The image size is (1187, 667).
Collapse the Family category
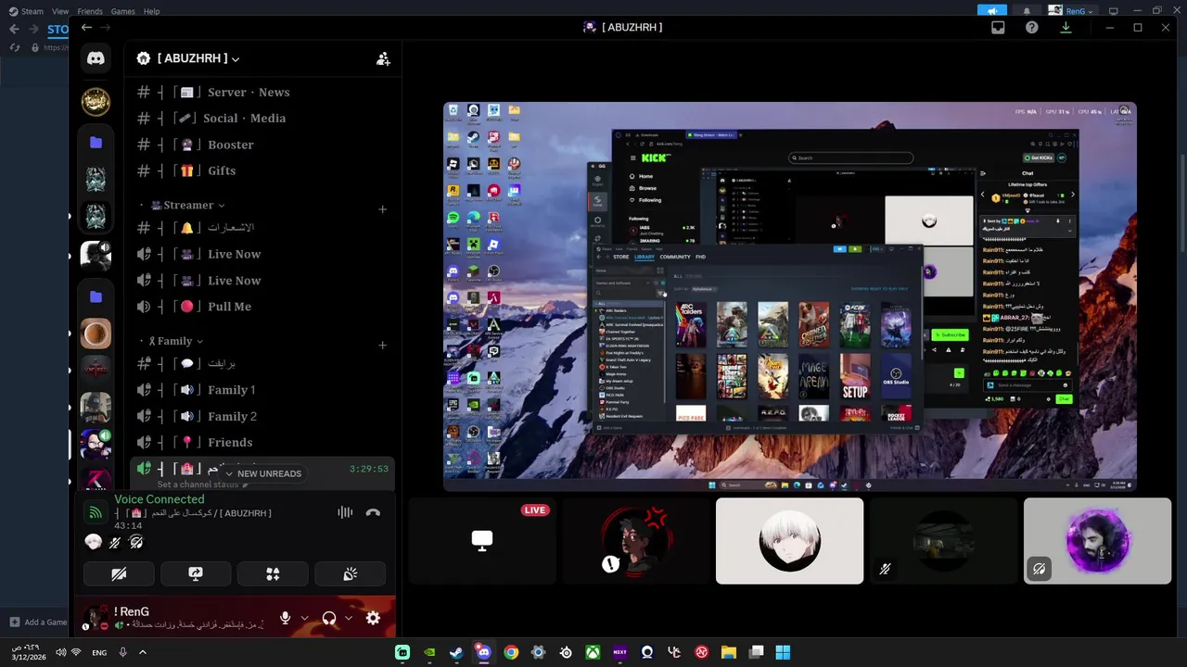[x=175, y=341]
